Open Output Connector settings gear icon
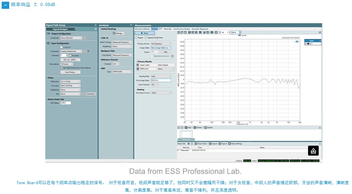This screenshot has height=194, width=352. (85, 38)
